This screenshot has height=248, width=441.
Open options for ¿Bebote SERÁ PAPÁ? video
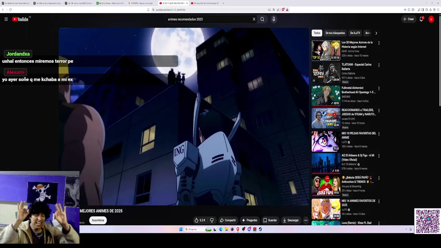379,178
